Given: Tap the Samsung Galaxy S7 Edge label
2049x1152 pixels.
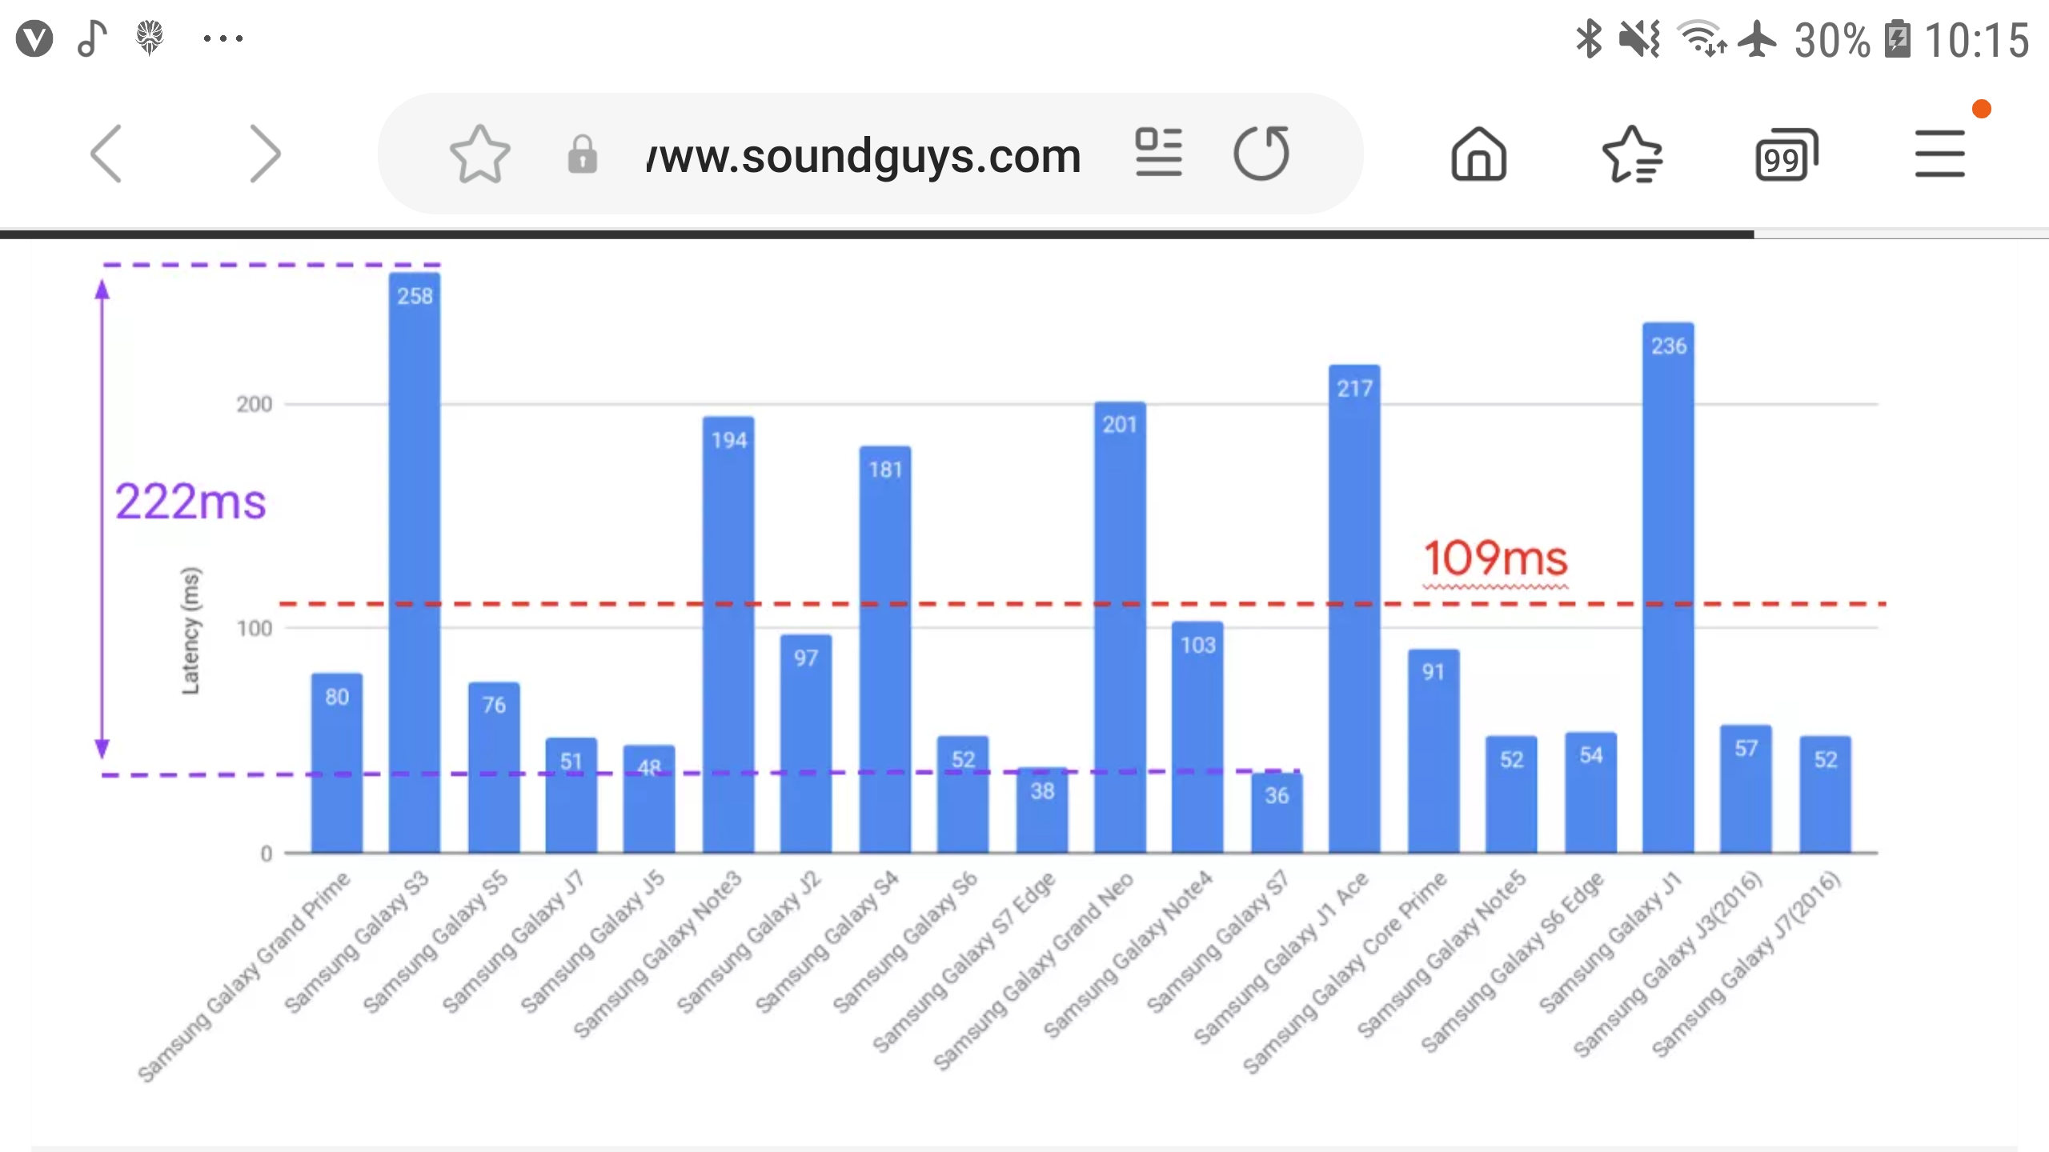Looking at the screenshot, I should 964,962.
